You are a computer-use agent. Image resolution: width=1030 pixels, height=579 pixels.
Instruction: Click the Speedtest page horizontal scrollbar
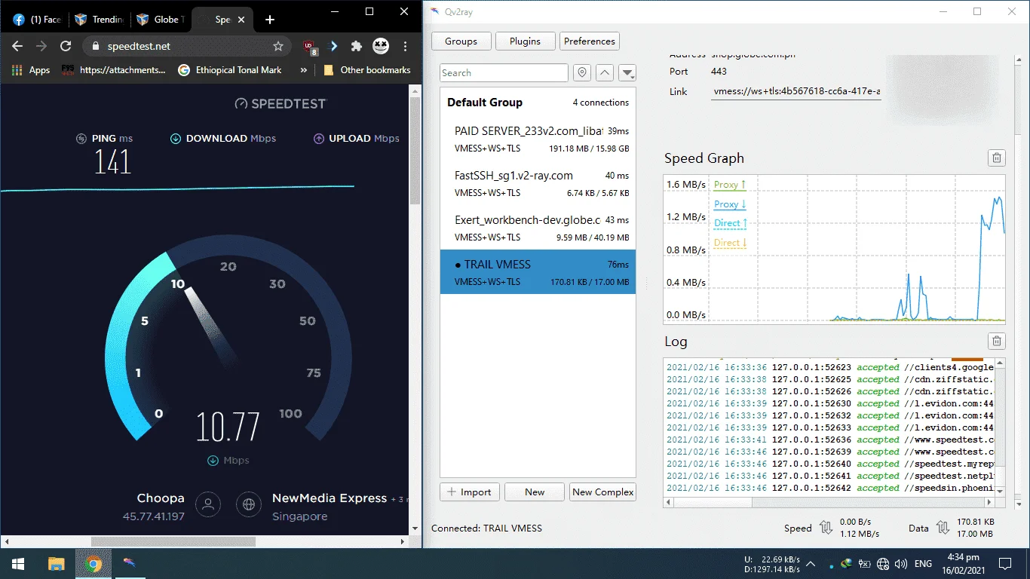[173, 541]
